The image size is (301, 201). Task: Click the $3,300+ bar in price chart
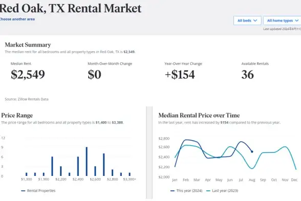[130, 174]
